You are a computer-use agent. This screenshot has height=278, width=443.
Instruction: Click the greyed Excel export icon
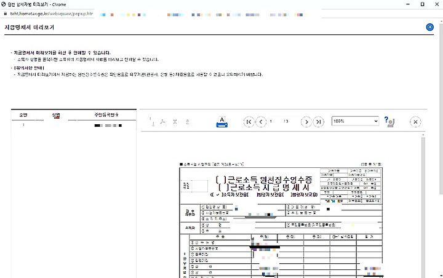175,122
